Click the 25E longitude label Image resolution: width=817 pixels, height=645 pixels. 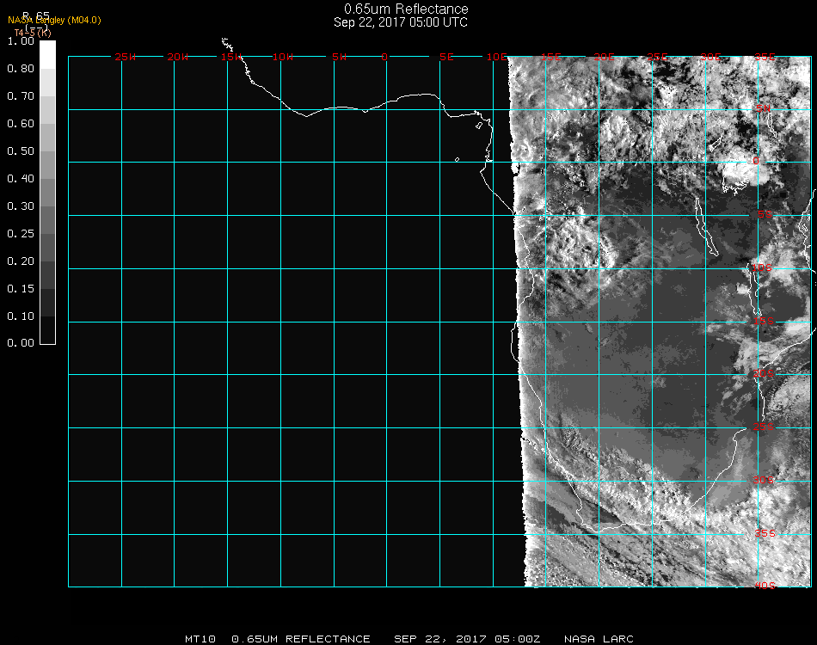[658, 57]
